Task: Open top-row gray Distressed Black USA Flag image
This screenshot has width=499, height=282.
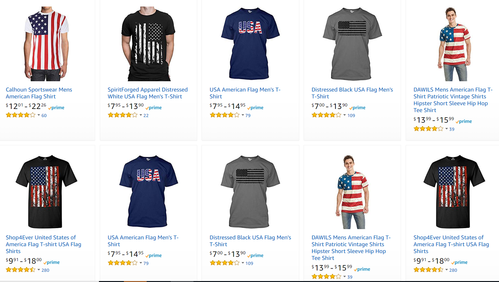Action: click(352, 44)
